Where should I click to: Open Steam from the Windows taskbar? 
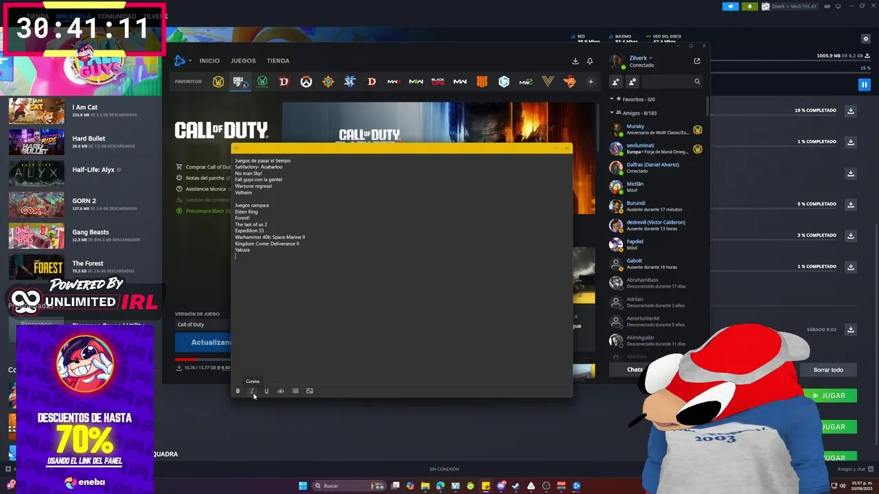tap(516, 486)
